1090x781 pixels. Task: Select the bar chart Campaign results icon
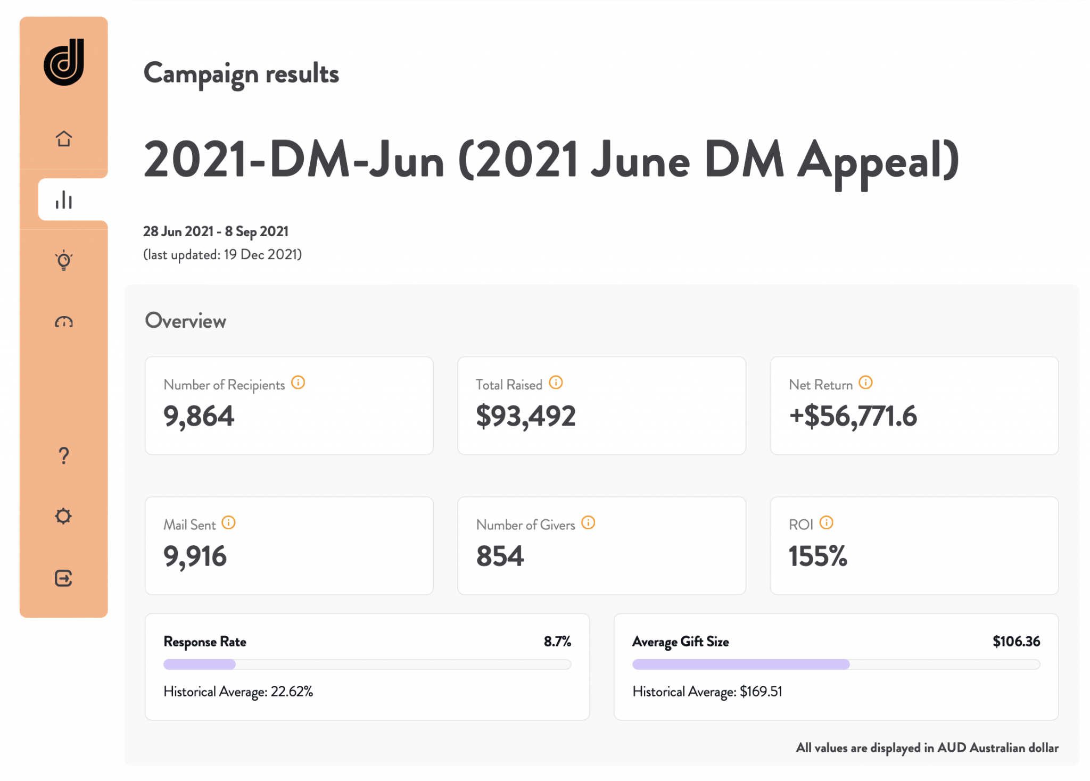(64, 200)
